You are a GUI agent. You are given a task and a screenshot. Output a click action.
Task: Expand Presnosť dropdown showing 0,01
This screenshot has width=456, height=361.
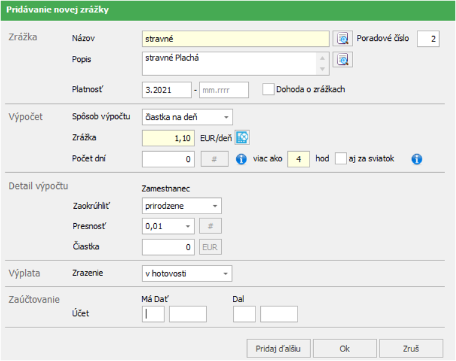pyautogui.click(x=168, y=226)
